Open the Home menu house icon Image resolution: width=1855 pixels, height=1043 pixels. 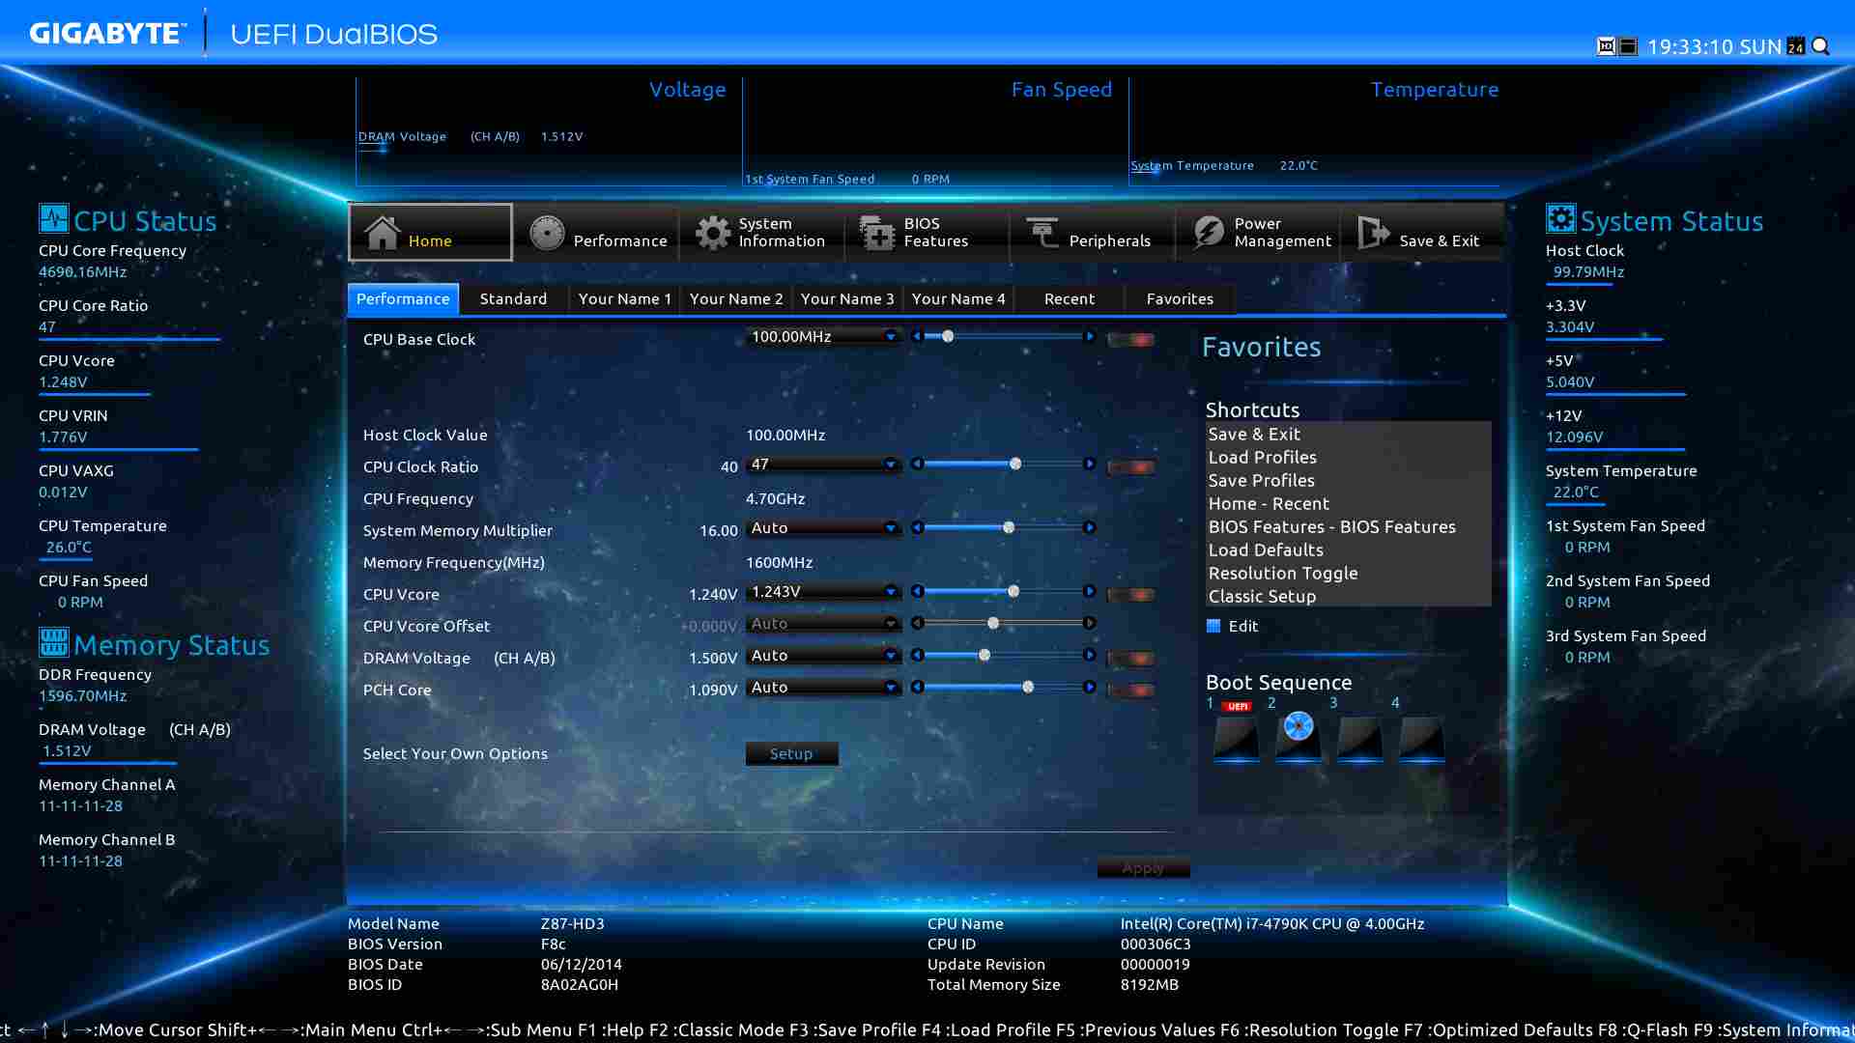point(382,233)
